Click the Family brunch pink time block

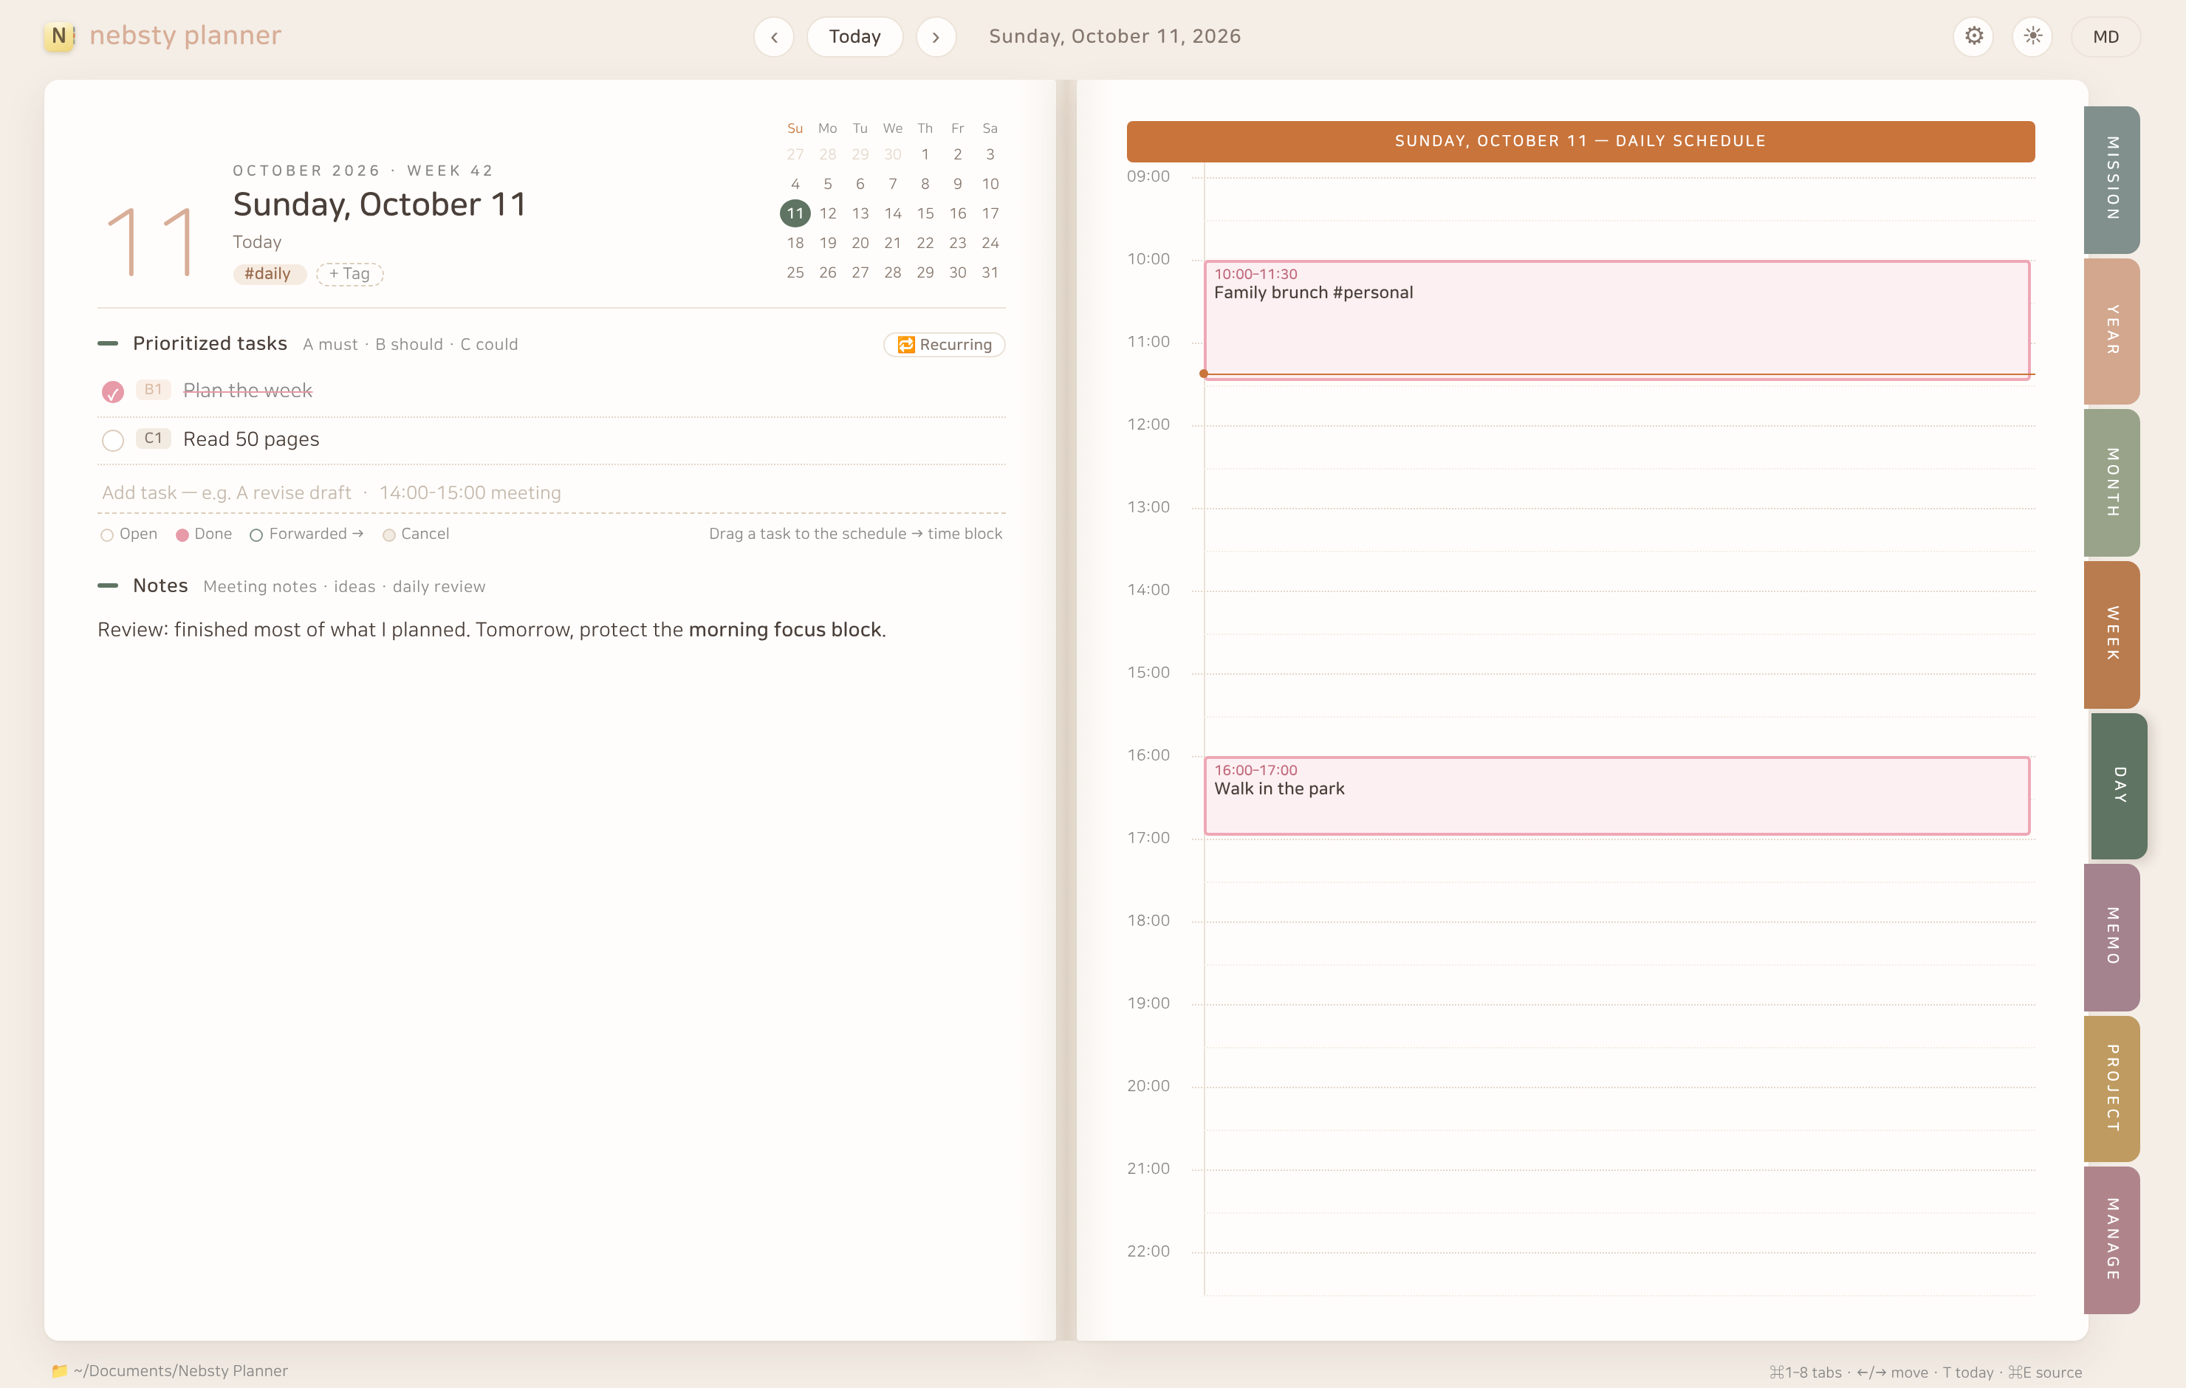(x=1616, y=319)
